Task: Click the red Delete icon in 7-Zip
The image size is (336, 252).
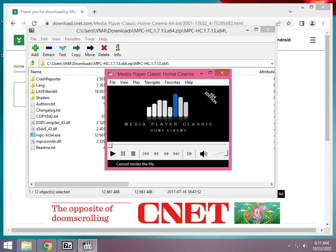Action: [x=104, y=51]
